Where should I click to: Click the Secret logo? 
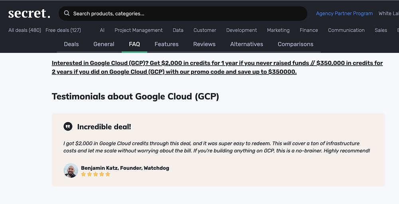29,14
